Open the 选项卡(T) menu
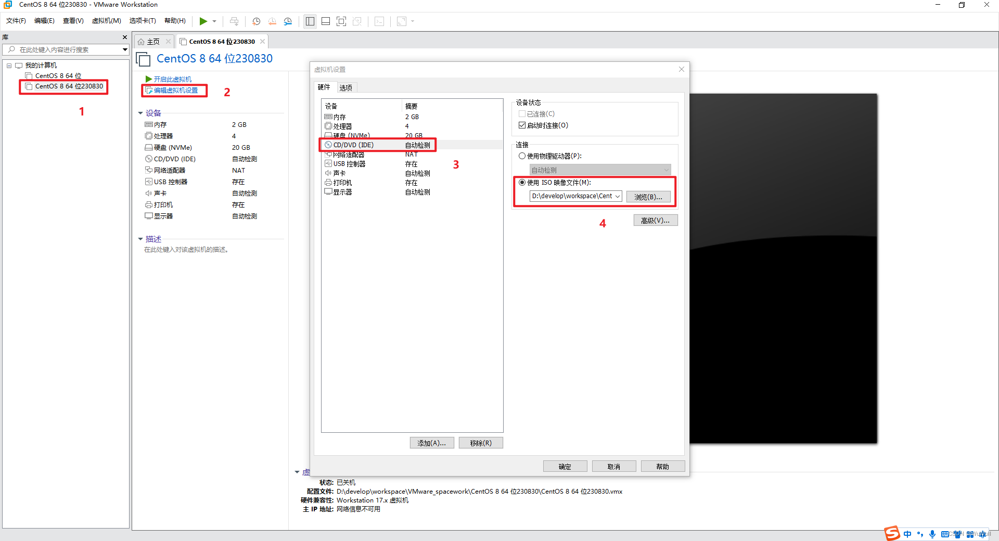The height and width of the screenshot is (541, 999). click(143, 21)
